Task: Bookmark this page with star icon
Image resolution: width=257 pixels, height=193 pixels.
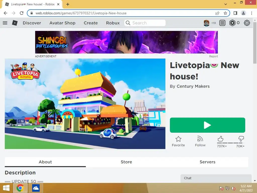Action: (225, 13)
